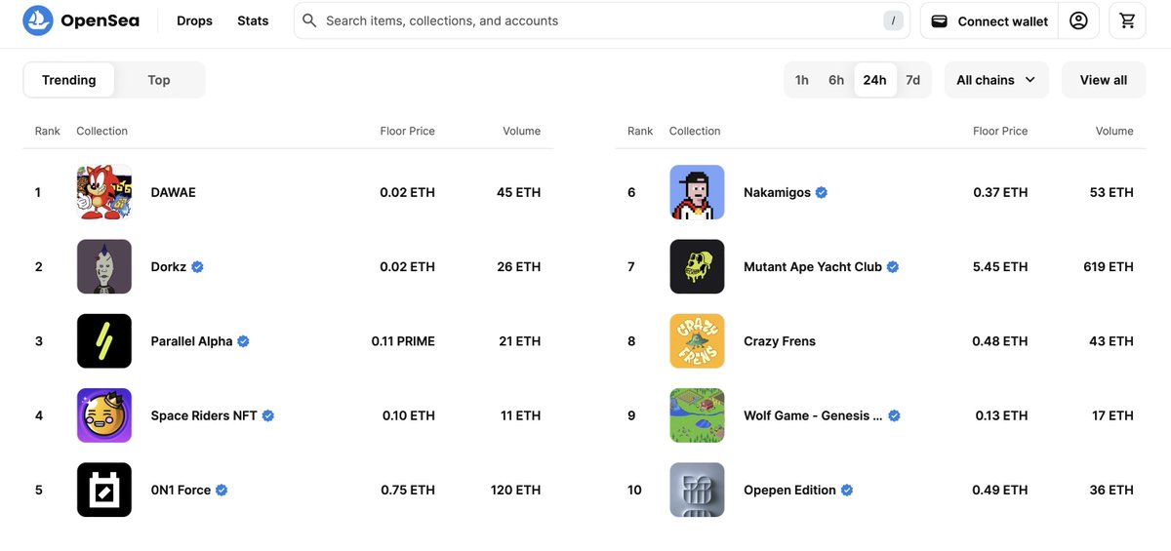Click the Nakamigos pixel avatar

click(697, 192)
